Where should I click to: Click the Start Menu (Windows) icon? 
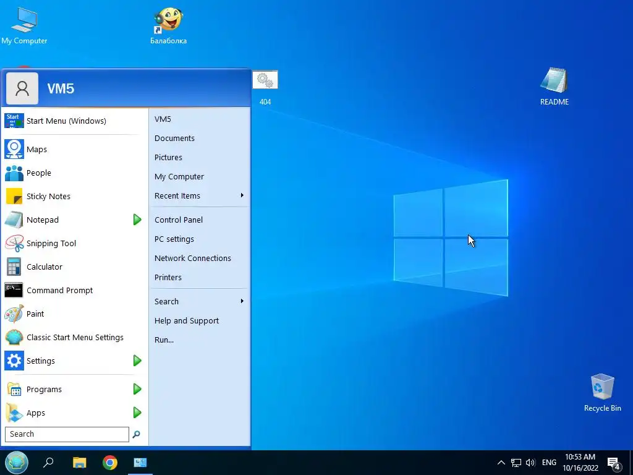(14, 121)
